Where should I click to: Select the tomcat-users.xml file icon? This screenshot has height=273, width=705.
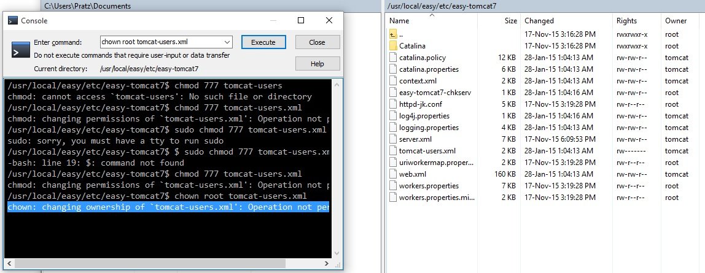[393, 151]
